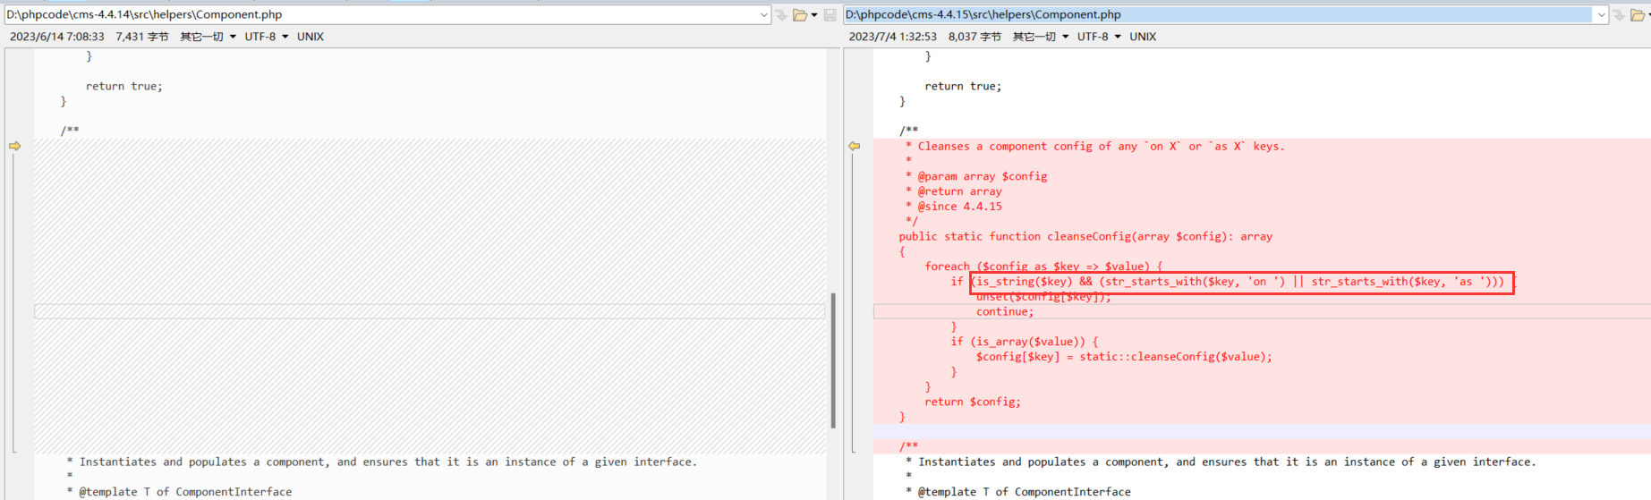Open right pane 其它一切 file format menu
The image size is (1651, 500).
pyautogui.click(x=1040, y=37)
